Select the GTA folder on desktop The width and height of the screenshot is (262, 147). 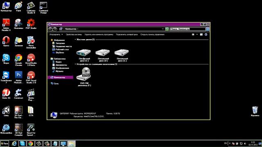(x=31, y=111)
